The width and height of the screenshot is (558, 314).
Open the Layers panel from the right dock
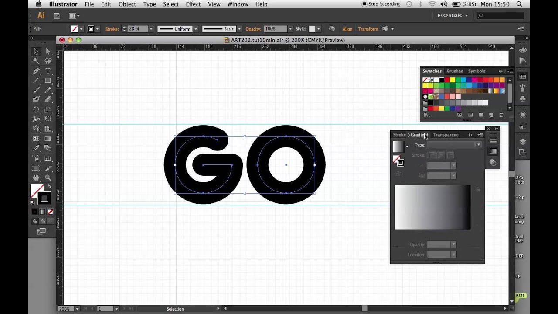[523, 142]
